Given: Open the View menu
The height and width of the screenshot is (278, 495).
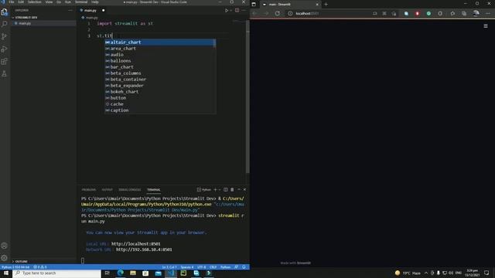Looking at the screenshot, I should point(49,2).
